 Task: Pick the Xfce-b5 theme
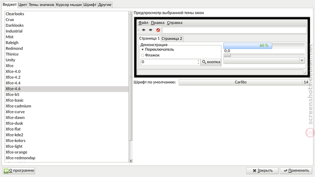(x=67, y=95)
